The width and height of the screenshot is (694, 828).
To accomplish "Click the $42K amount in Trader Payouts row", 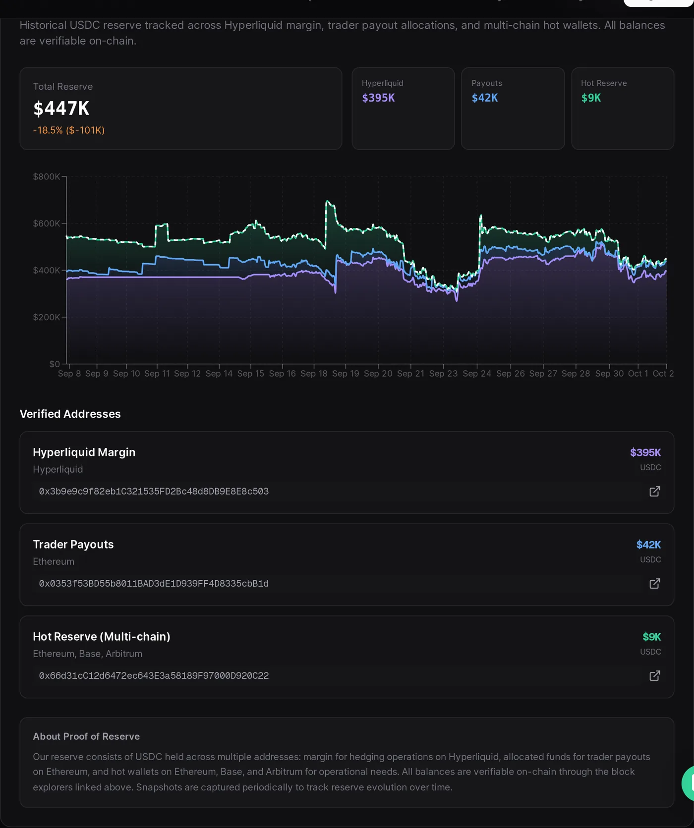I will point(648,545).
